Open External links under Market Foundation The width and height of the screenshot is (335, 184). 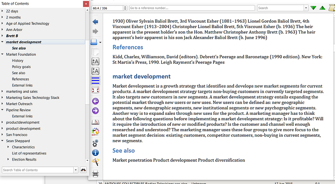coord(22,85)
